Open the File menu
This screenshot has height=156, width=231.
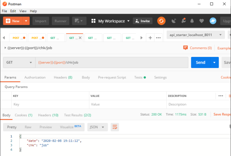click(4, 11)
